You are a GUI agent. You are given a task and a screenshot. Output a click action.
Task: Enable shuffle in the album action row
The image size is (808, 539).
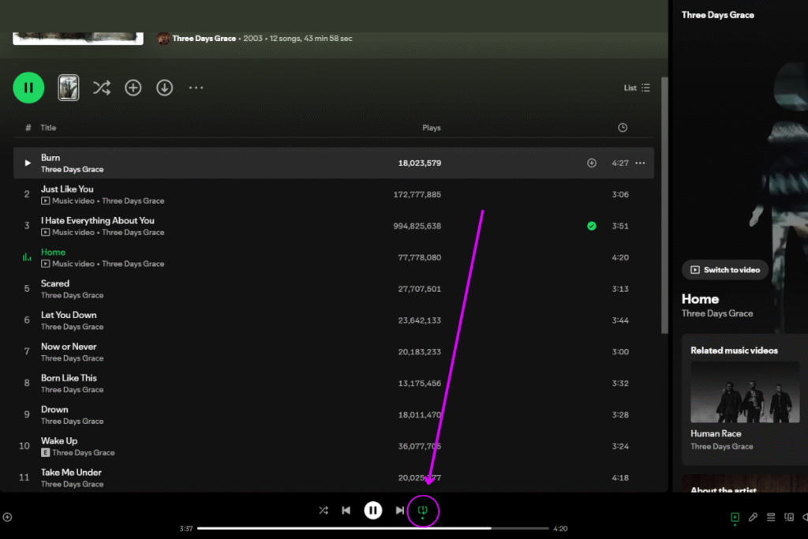pyautogui.click(x=102, y=88)
